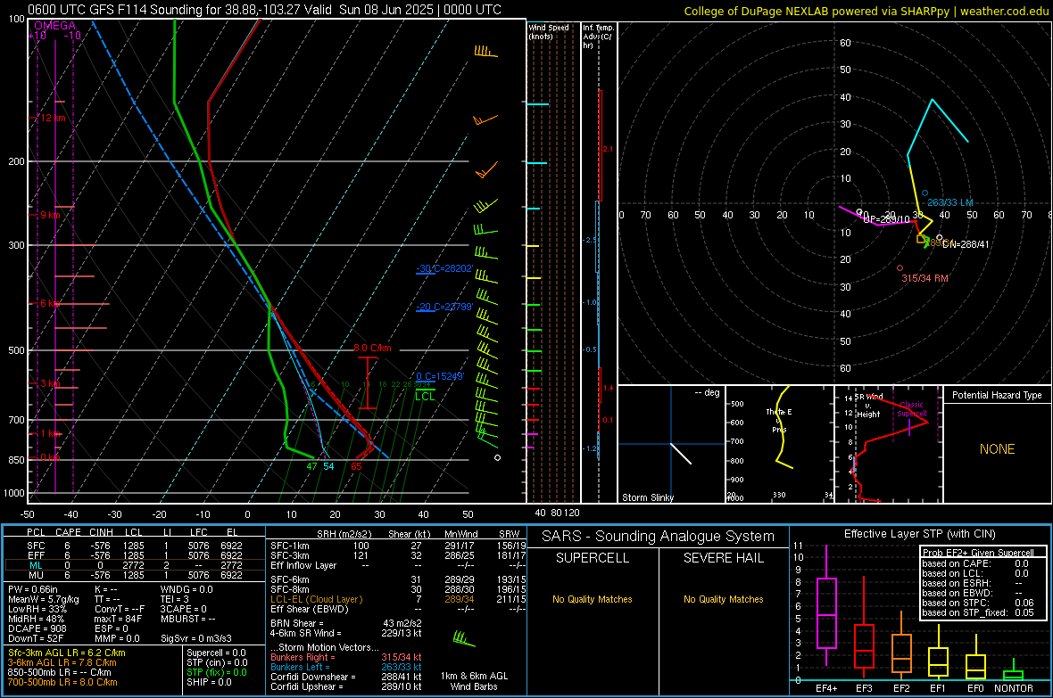The height and width of the screenshot is (698, 1053).
Task: Click the 8.0 C/km lapse rate annotation
Action: [x=372, y=348]
